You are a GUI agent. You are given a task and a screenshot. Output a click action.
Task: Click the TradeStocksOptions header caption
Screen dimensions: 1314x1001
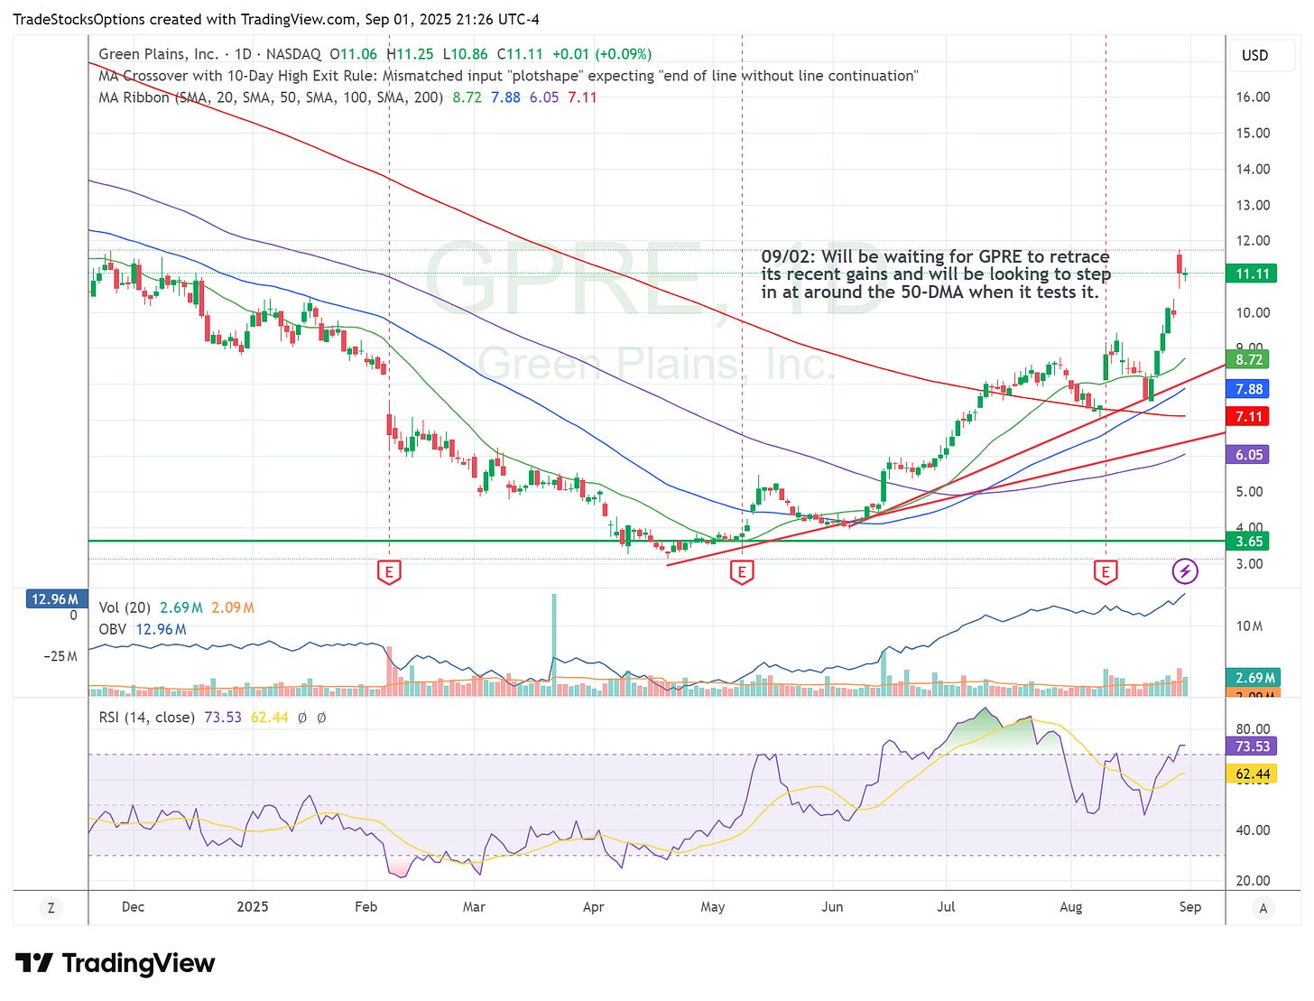[x=276, y=19]
